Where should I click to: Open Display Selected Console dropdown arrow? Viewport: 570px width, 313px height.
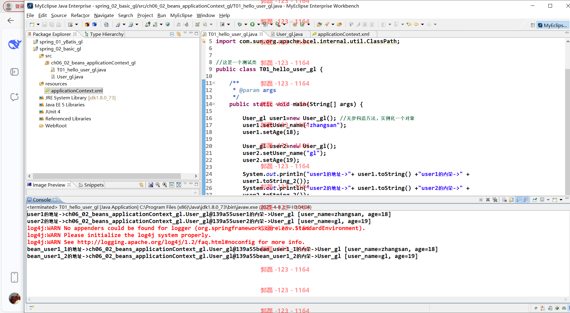(548, 200)
